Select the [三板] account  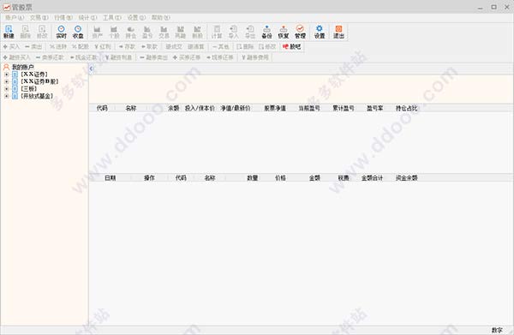click(x=29, y=89)
